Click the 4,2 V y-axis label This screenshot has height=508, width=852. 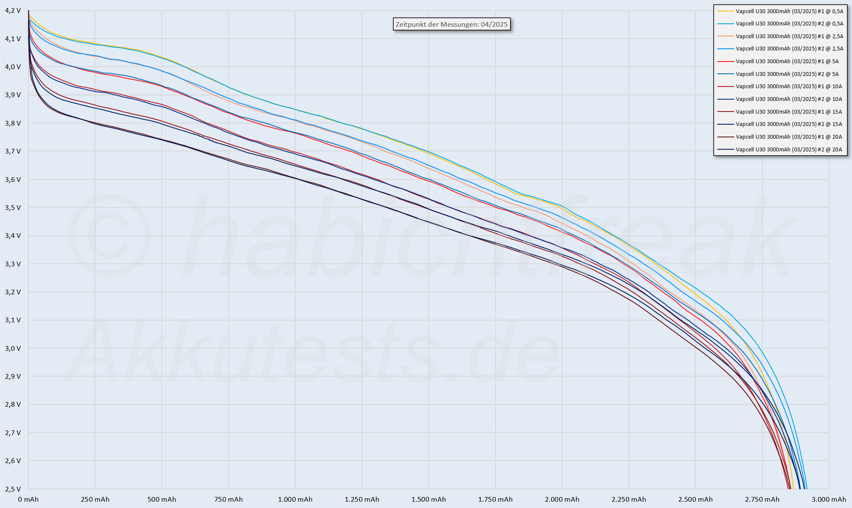click(x=13, y=11)
